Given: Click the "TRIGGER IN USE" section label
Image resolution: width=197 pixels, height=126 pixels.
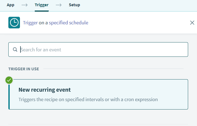Looking at the screenshot, I should pyautogui.click(x=24, y=69).
